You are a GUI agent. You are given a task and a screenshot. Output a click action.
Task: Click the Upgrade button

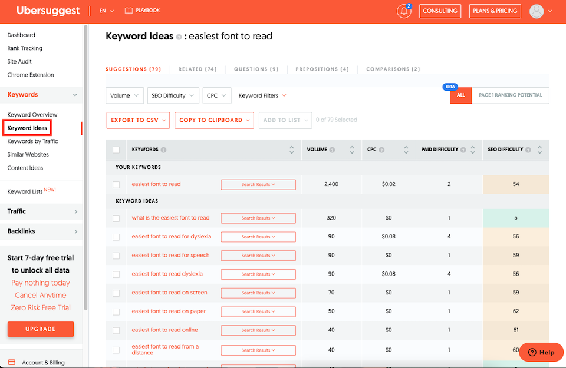tap(41, 329)
